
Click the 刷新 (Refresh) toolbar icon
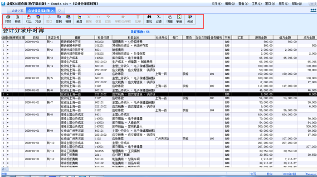tap(179, 19)
